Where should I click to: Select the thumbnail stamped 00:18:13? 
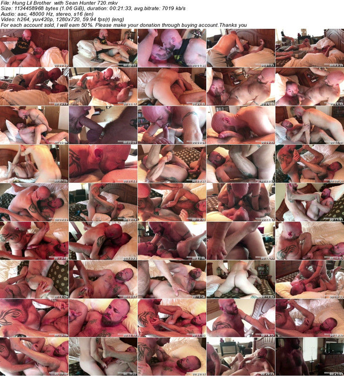[240, 318]
